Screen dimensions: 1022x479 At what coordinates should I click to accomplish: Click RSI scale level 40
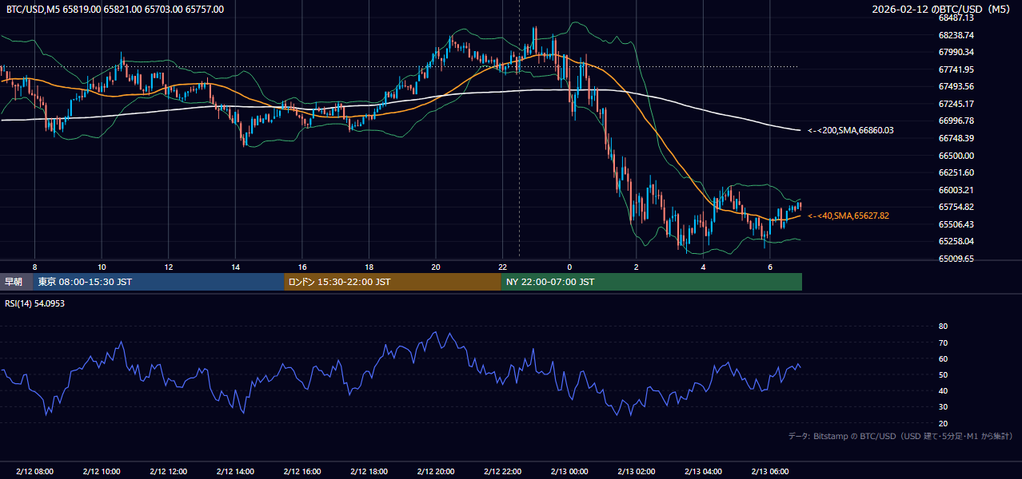coord(943,391)
